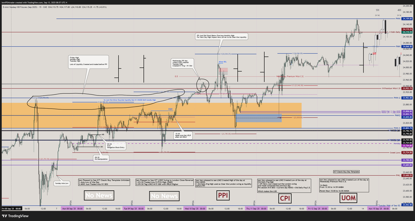Select the -3 Stdv-Daily line label
Screen dimensions: 415x221
coord(394,32)
